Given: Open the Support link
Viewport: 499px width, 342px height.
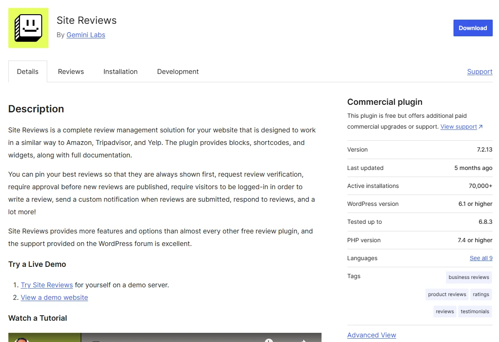Looking at the screenshot, I should point(480,71).
